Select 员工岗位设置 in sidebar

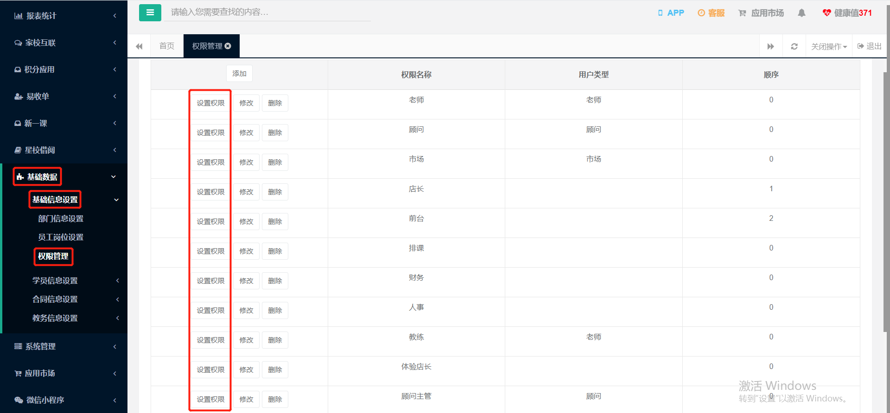pyautogui.click(x=61, y=237)
